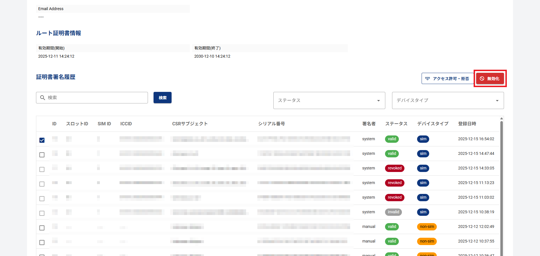540x256 pixels.
Task: Click the link icon on the アクセス許可・拒否 button
Action: point(427,78)
